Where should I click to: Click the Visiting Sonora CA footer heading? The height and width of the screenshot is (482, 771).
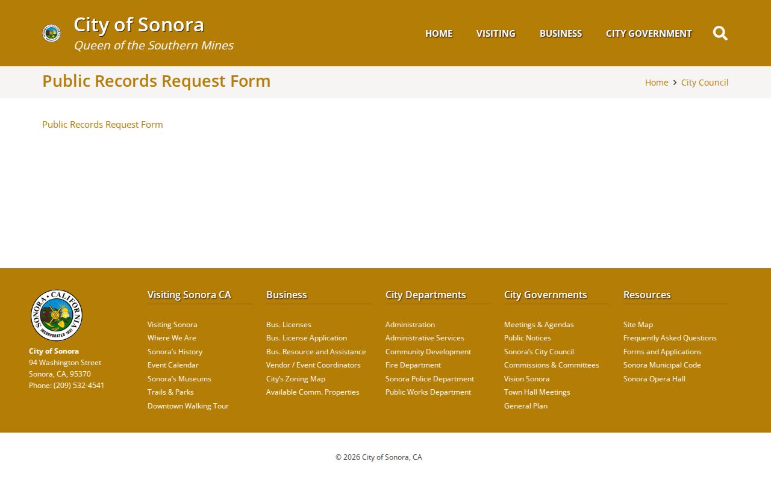(x=189, y=295)
